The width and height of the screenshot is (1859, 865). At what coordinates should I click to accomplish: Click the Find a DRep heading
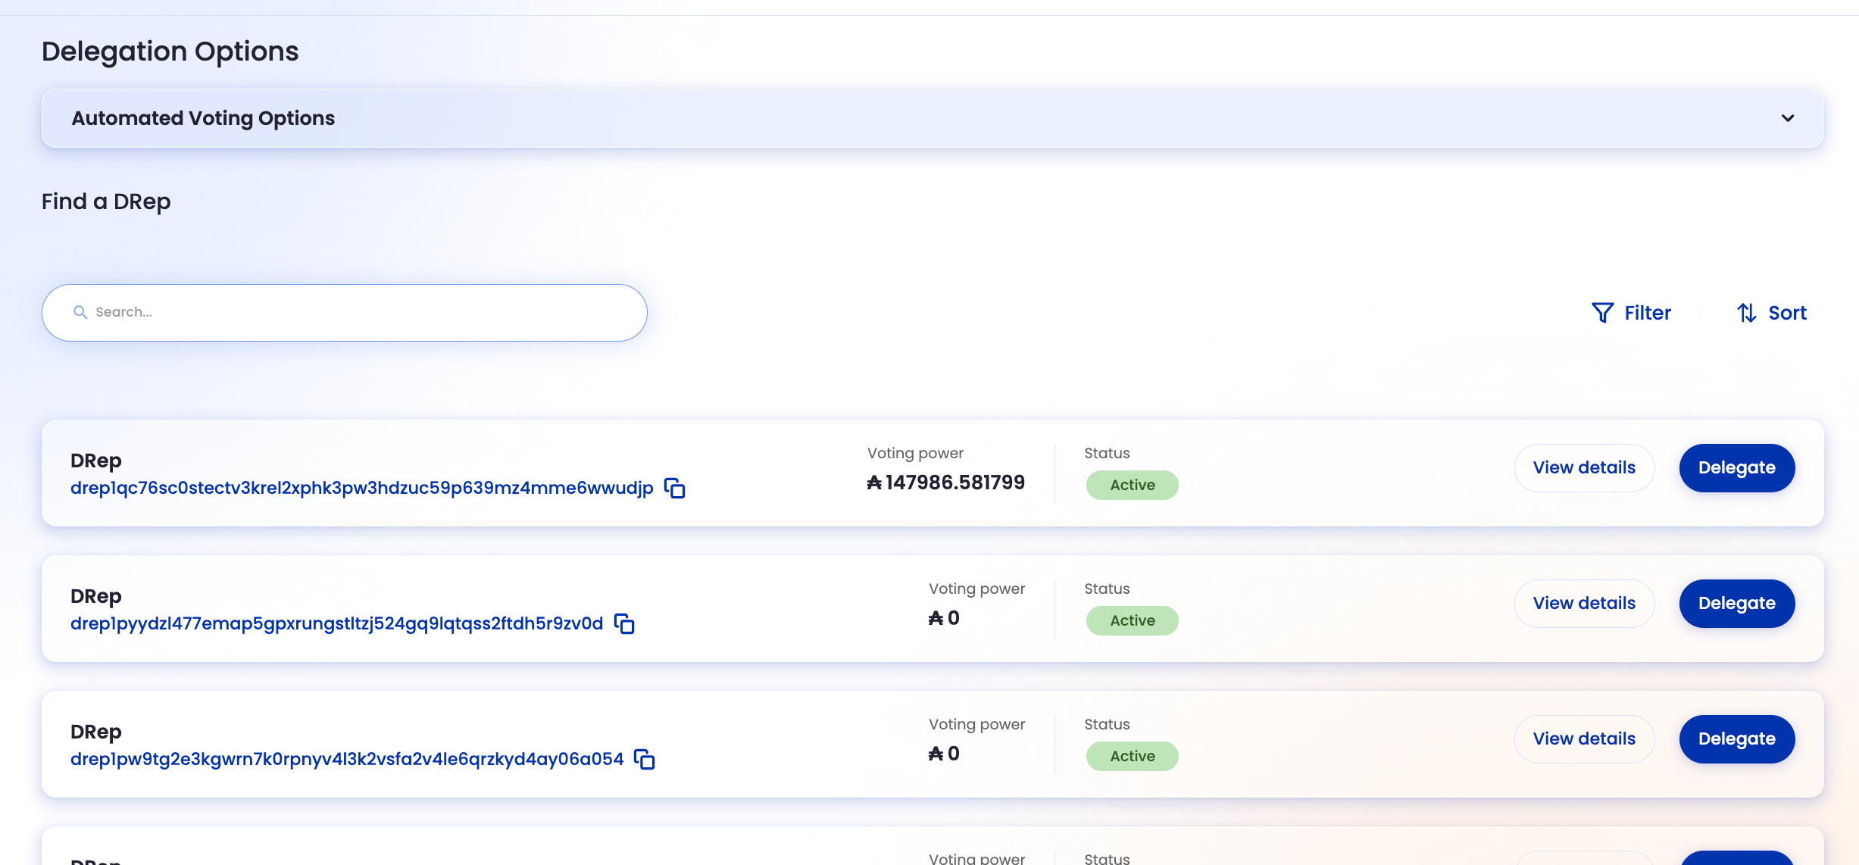[106, 201]
